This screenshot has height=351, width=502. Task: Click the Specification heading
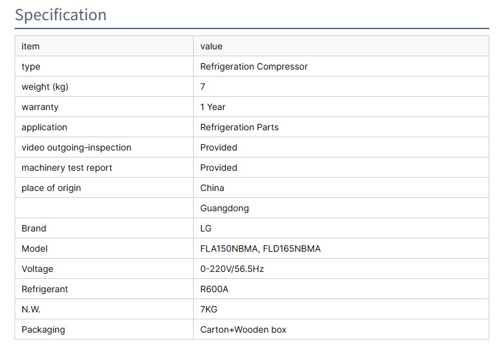(61, 15)
